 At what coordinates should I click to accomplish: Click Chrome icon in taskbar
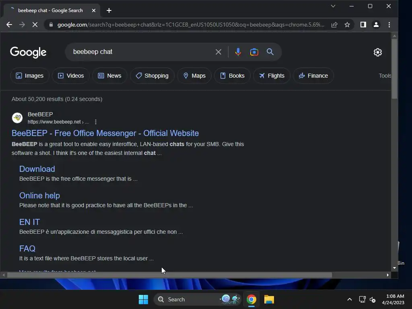click(x=251, y=299)
